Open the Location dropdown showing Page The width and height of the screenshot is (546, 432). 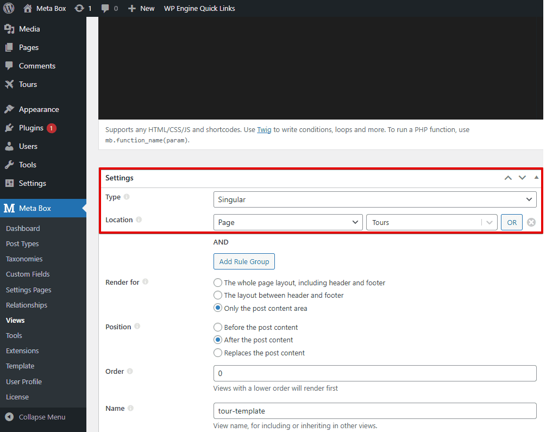coord(287,222)
